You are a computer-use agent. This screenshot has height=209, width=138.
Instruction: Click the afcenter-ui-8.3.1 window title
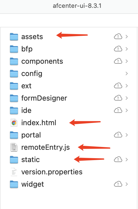77,6
